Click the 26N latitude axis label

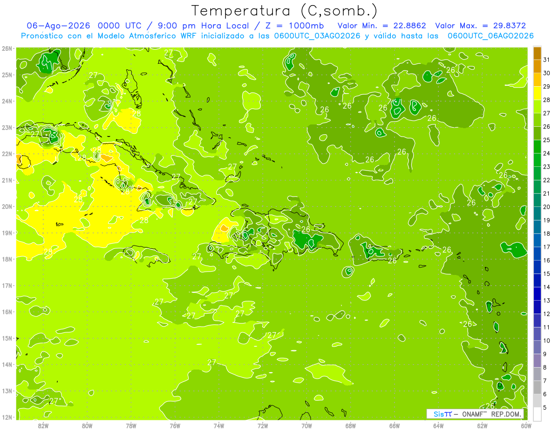pyautogui.click(x=7, y=48)
